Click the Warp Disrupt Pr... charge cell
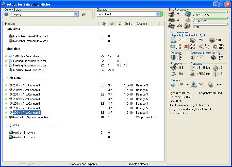The height and width of the screenshot is (167, 232). click(147, 117)
